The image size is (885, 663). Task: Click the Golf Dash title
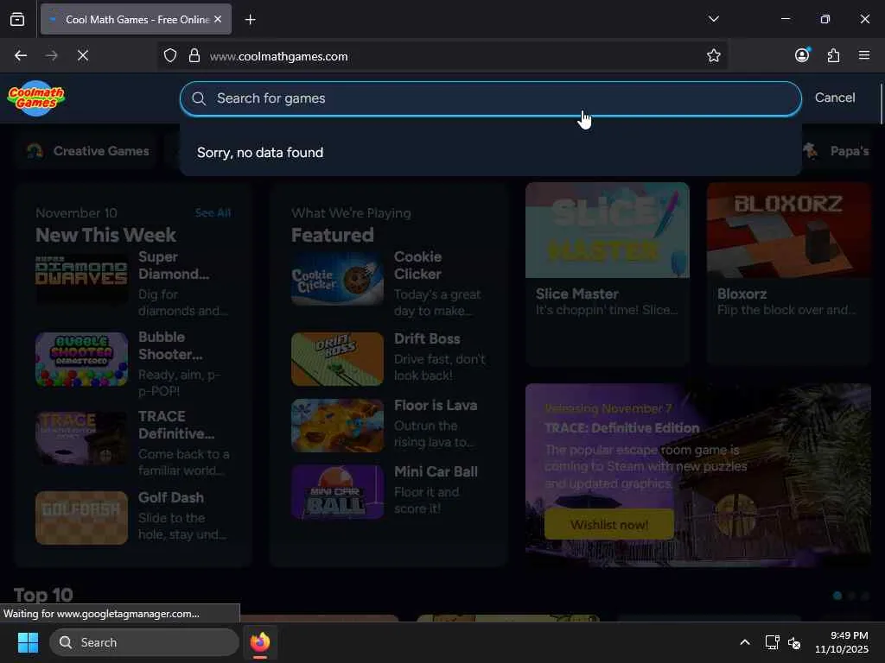click(171, 498)
